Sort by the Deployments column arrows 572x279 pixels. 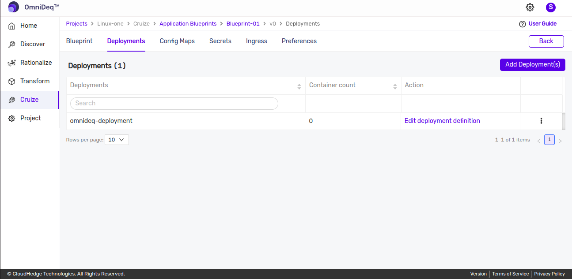299,87
